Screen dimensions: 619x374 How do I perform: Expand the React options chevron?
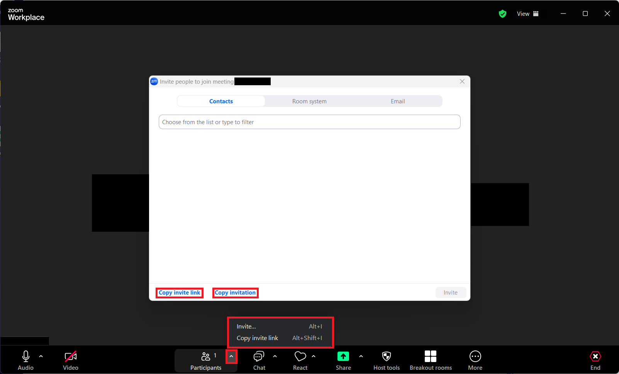[x=313, y=356]
